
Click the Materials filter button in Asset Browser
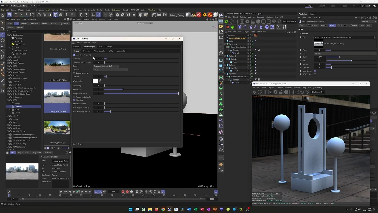(35, 24)
